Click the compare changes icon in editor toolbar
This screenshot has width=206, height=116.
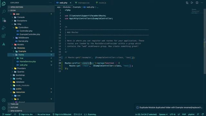pyautogui.click(x=187, y=3)
